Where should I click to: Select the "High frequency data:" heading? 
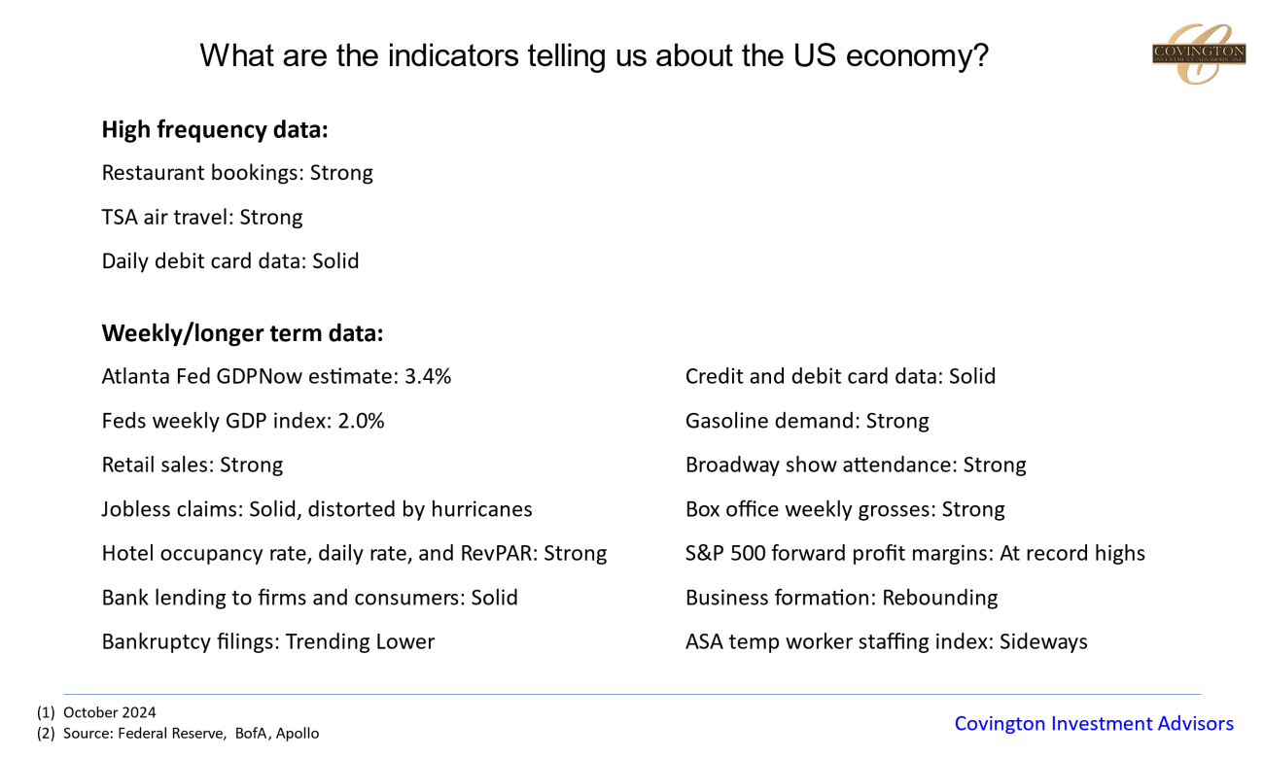point(215,130)
